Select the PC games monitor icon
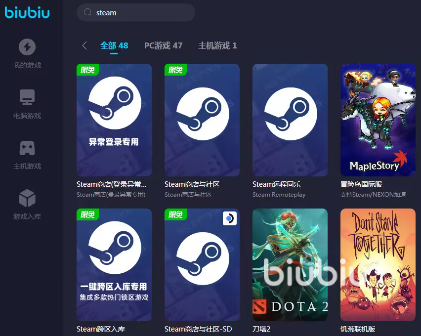 (x=27, y=97)
